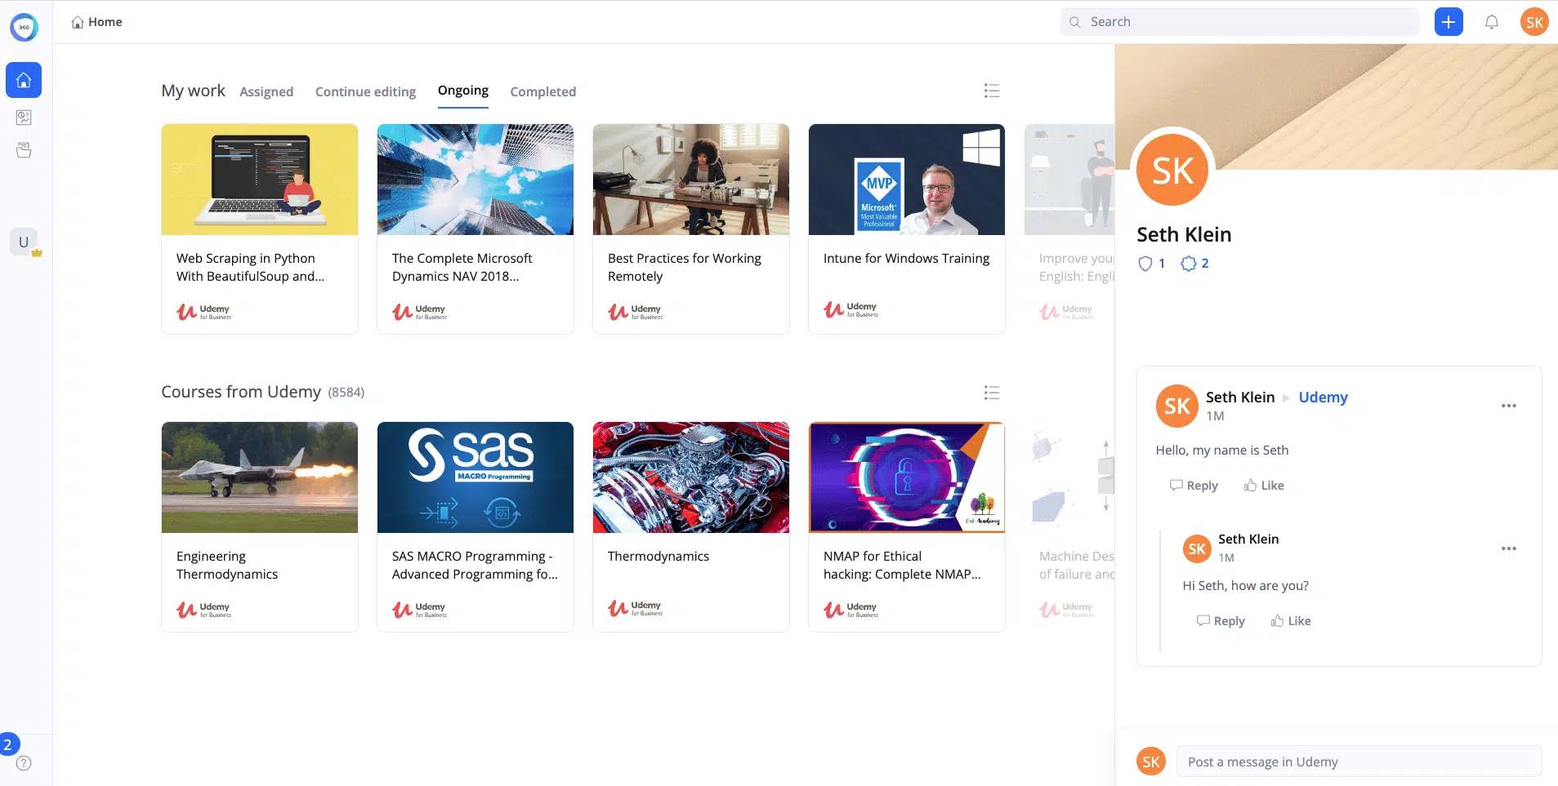This screenshot has width=1558, height=786.
Task: Click the blue badge showing 2
Action: tap(8, 744)
